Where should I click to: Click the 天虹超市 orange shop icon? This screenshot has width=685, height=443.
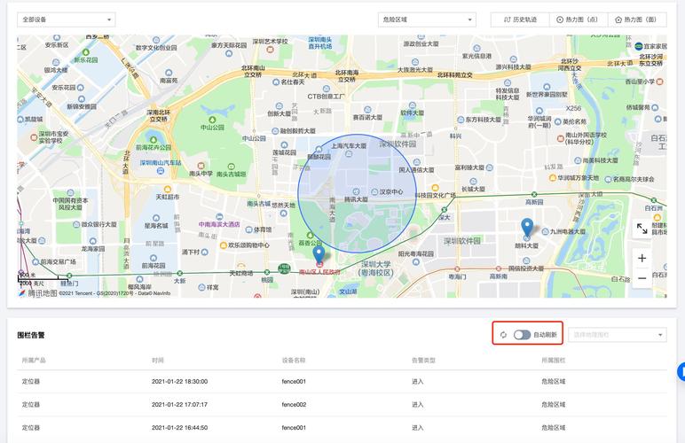point(168,189)
